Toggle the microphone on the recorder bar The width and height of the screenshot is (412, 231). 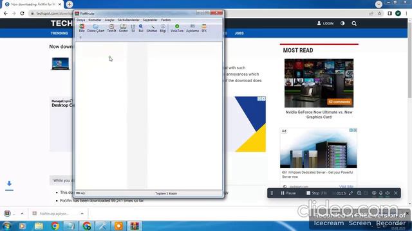(x=380, y=193)
